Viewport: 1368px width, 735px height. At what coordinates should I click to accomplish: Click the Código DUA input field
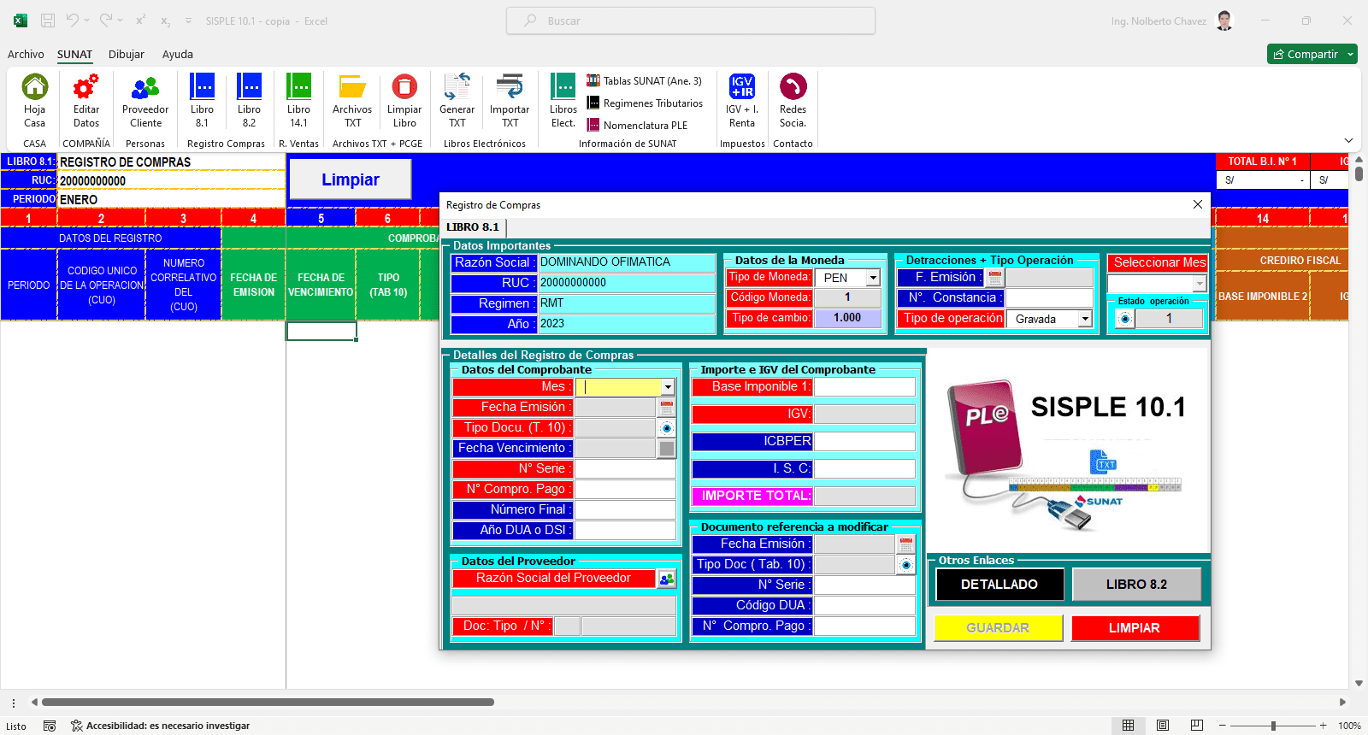tap(864, 606)
